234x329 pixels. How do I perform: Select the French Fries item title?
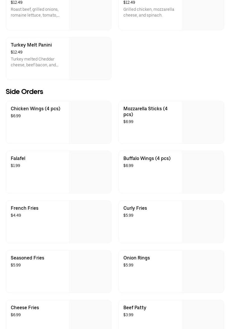24,208
